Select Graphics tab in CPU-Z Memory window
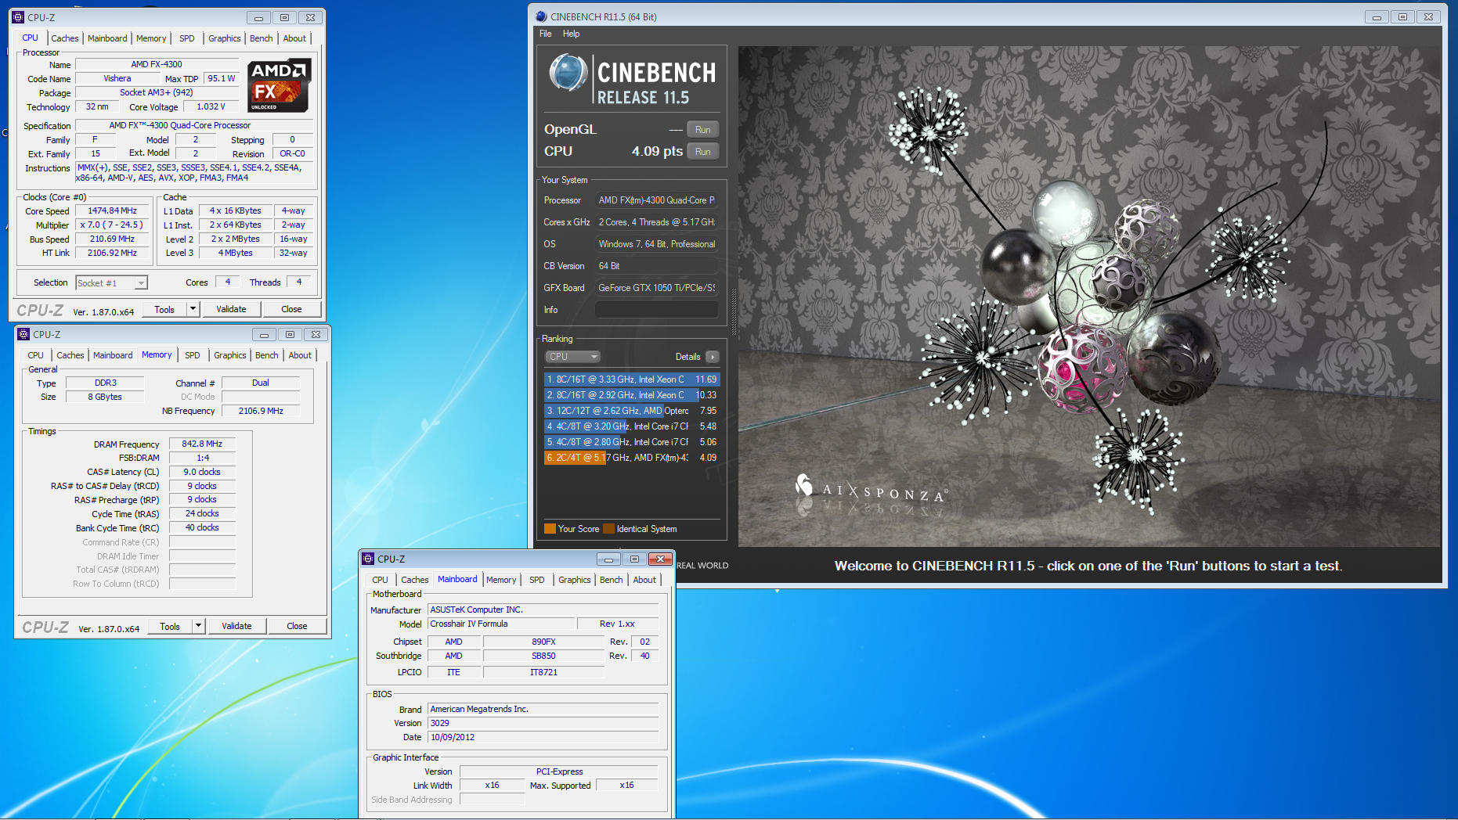 [230, 355]
